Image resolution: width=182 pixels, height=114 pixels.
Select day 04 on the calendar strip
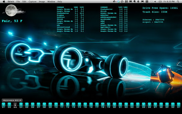tap(21, 105)
